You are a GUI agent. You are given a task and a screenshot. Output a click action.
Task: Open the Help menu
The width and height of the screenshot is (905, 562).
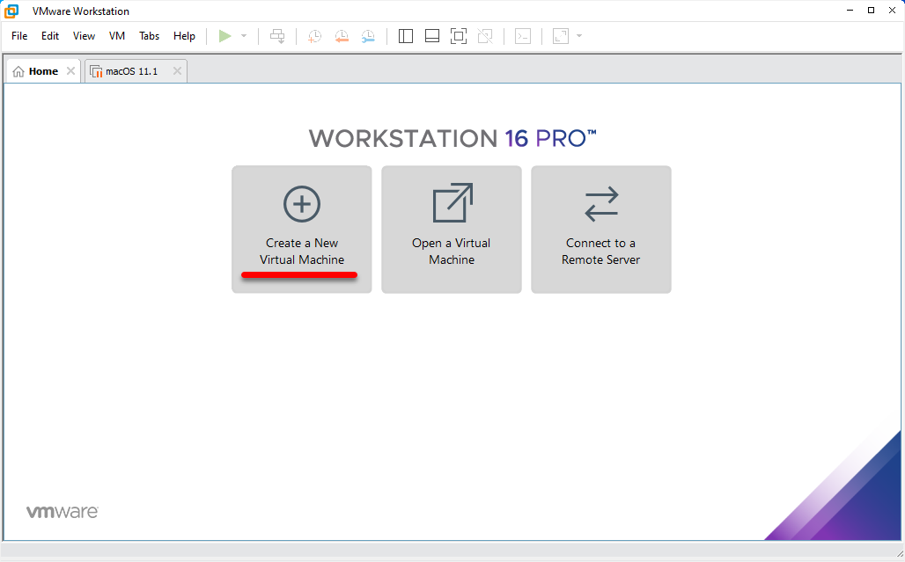[184, 36]
